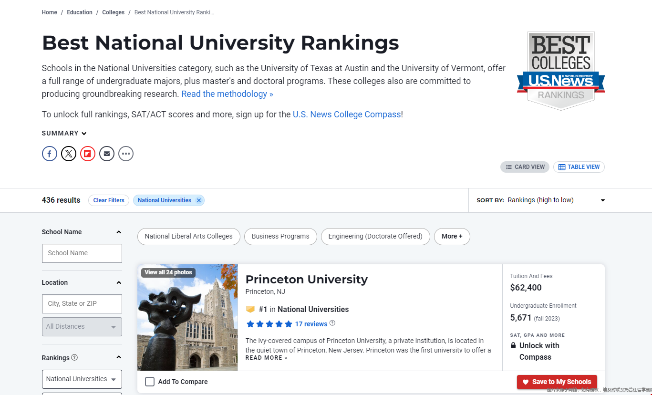Collapse the School Name filter section
The width and height of the screenshot is (652, 395).
[x=119, y=232]
